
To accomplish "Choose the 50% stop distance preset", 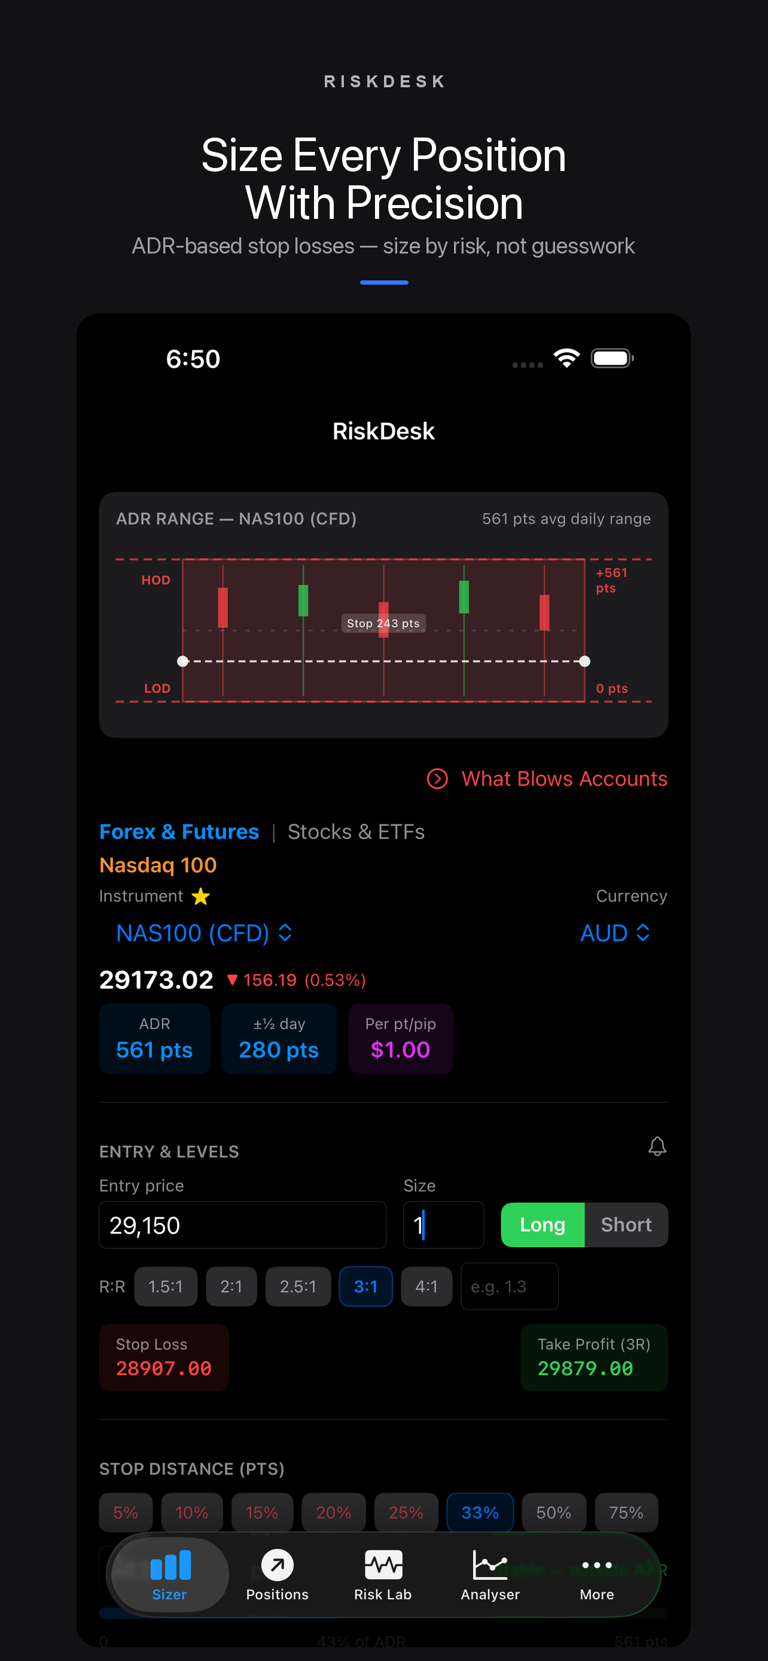I will coord(554,1512).
